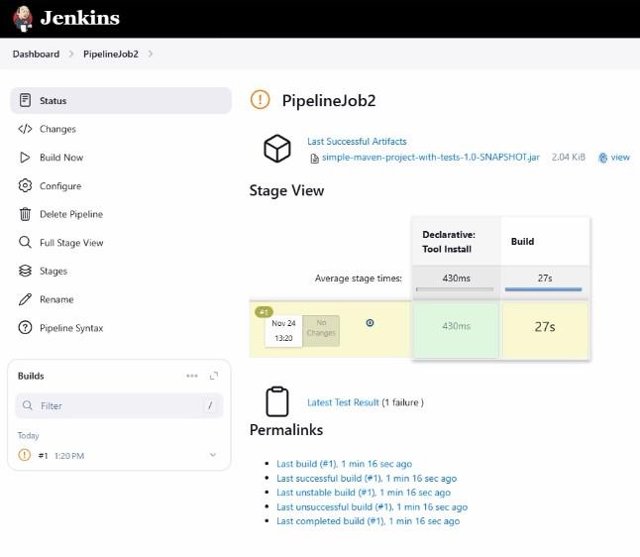Click the Build average time progress bar
This screenshot has width=640, height=557.
pyautogui.click(x=543, y=289)
